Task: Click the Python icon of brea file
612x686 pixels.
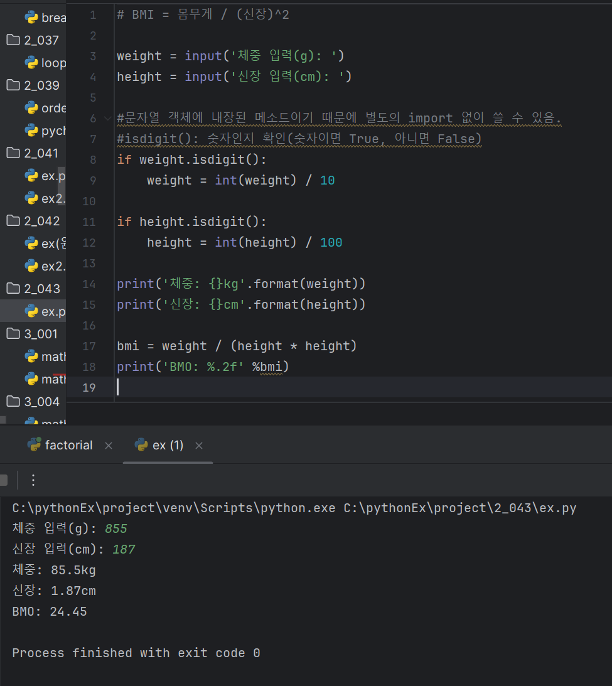Action: [x=31, y=18]
